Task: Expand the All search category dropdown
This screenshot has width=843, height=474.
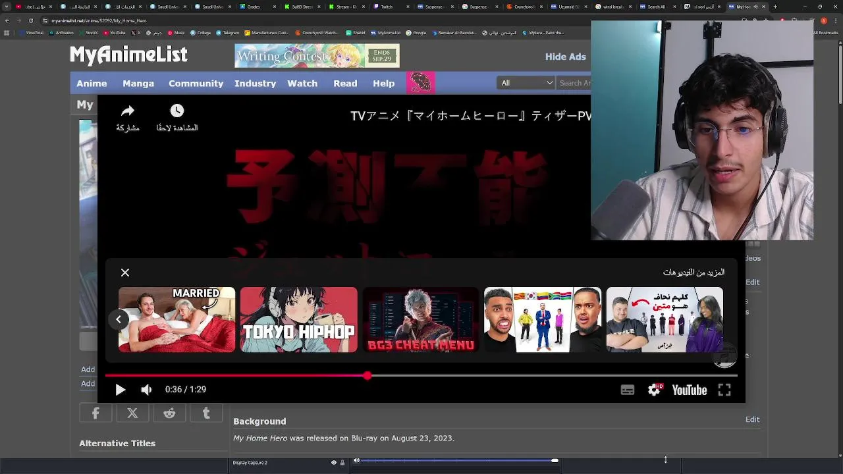Action: 526,83
